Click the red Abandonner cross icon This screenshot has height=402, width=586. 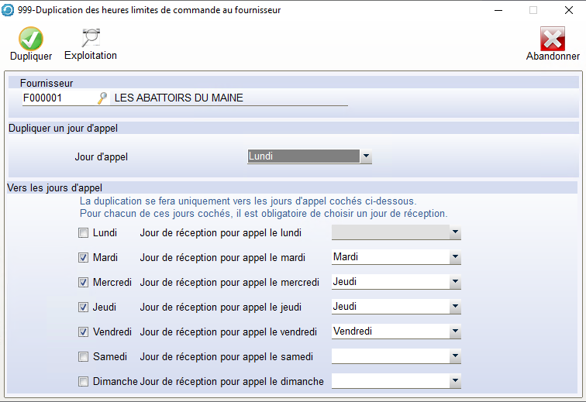[x=553, y=39]
